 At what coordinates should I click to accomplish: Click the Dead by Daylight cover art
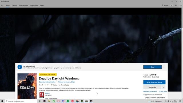[27, 86]
